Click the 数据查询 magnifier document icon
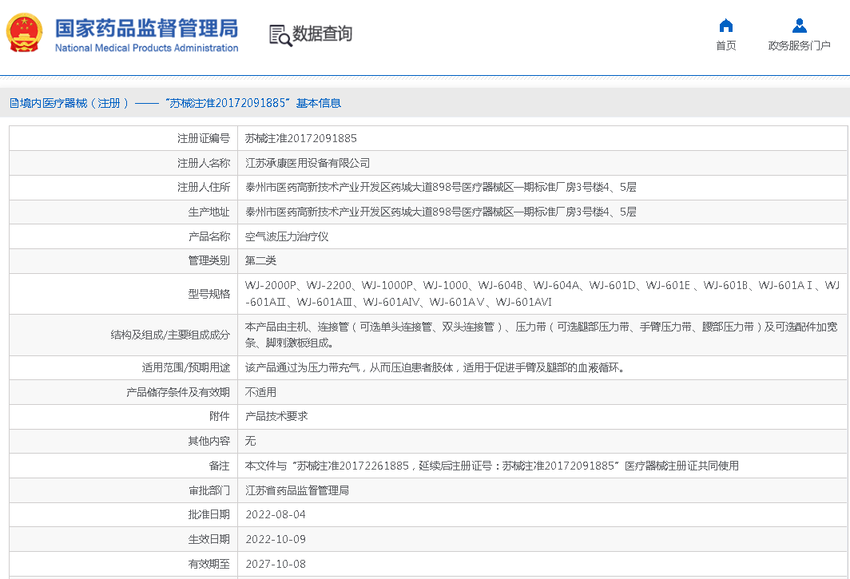Viewport: 850px width, 579px height. click(280, 35)
